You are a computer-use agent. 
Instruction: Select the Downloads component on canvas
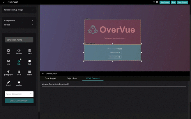tap(113, 53)
